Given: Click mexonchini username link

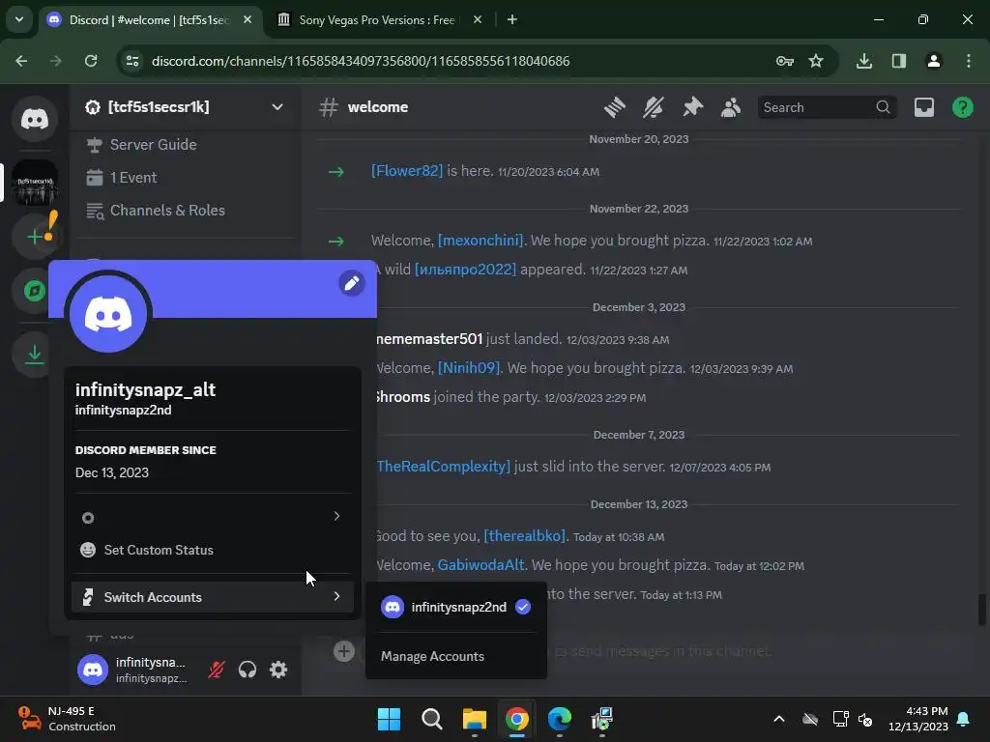Looking at the screenshot, I should click(x=480, y=241).
